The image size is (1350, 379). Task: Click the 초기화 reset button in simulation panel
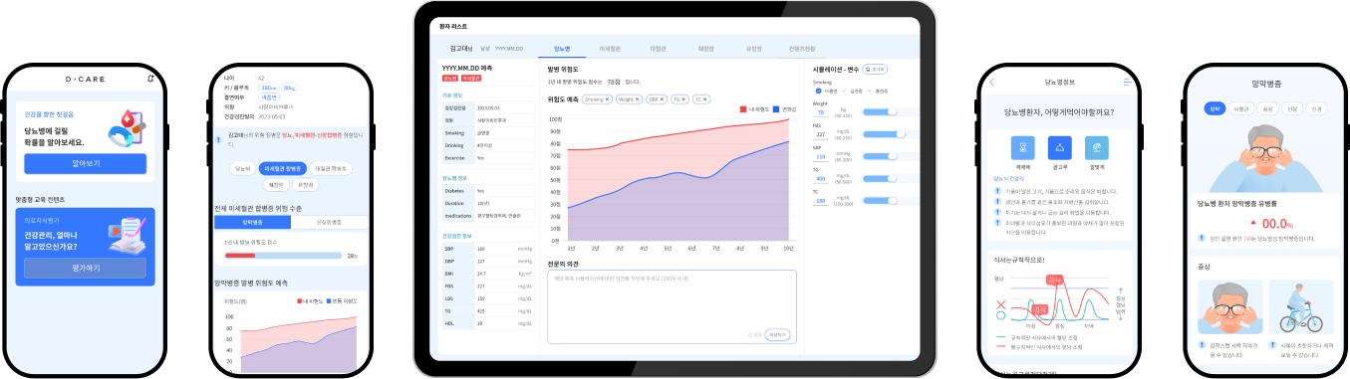click(875, 70)
